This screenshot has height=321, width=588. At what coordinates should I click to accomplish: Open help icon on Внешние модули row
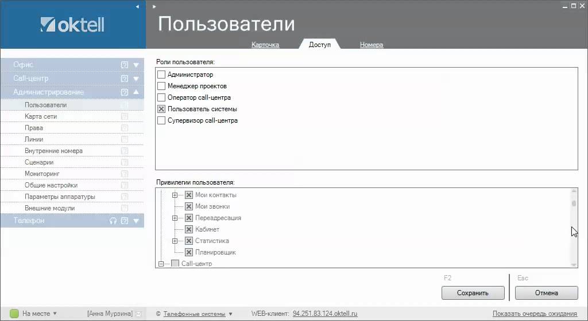point(125,209)
